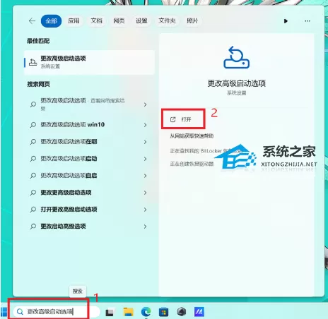The width and height of the screenshot is (328, 319).
Task: Open the three-dot more options menu
Action: tap(307, 21)
